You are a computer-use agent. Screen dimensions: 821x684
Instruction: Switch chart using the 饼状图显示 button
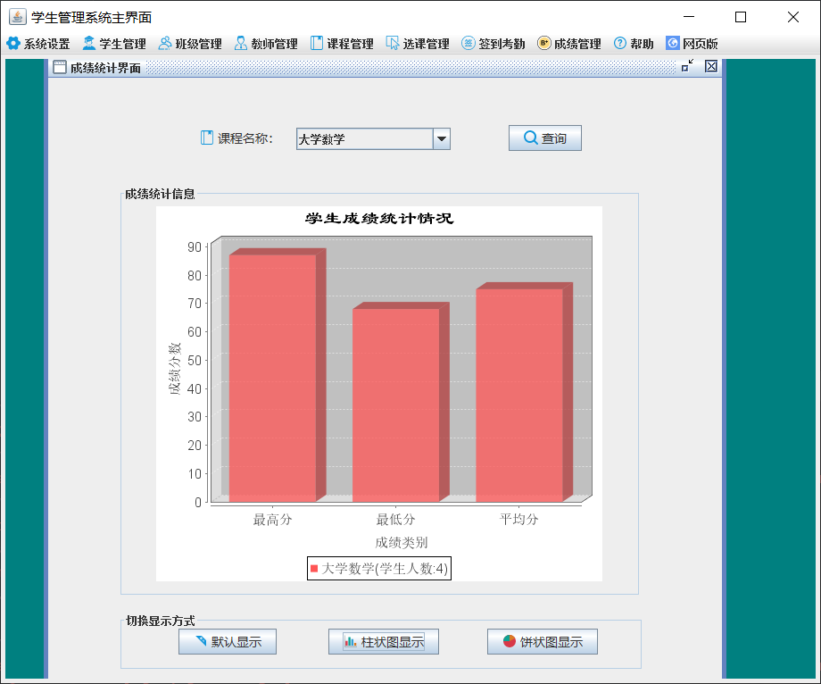[x=543, y=641]
